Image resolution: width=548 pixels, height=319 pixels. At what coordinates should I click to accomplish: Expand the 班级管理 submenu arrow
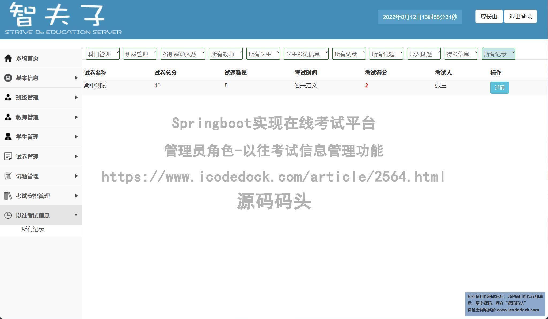(77, 98)
